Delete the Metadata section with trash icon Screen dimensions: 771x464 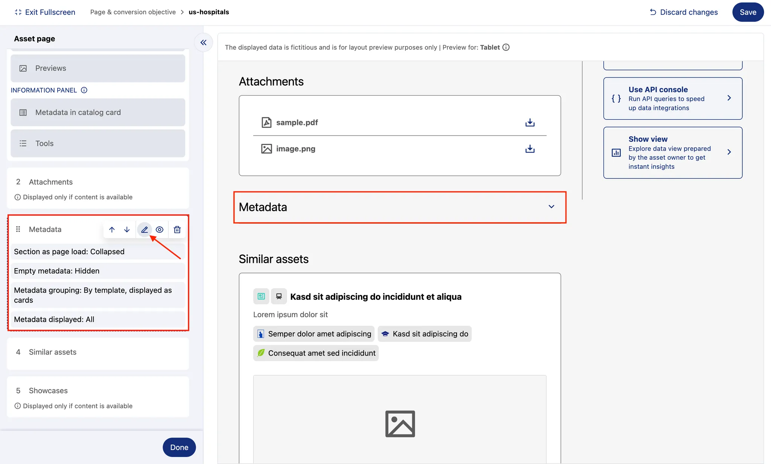click(x=177, y=229)
